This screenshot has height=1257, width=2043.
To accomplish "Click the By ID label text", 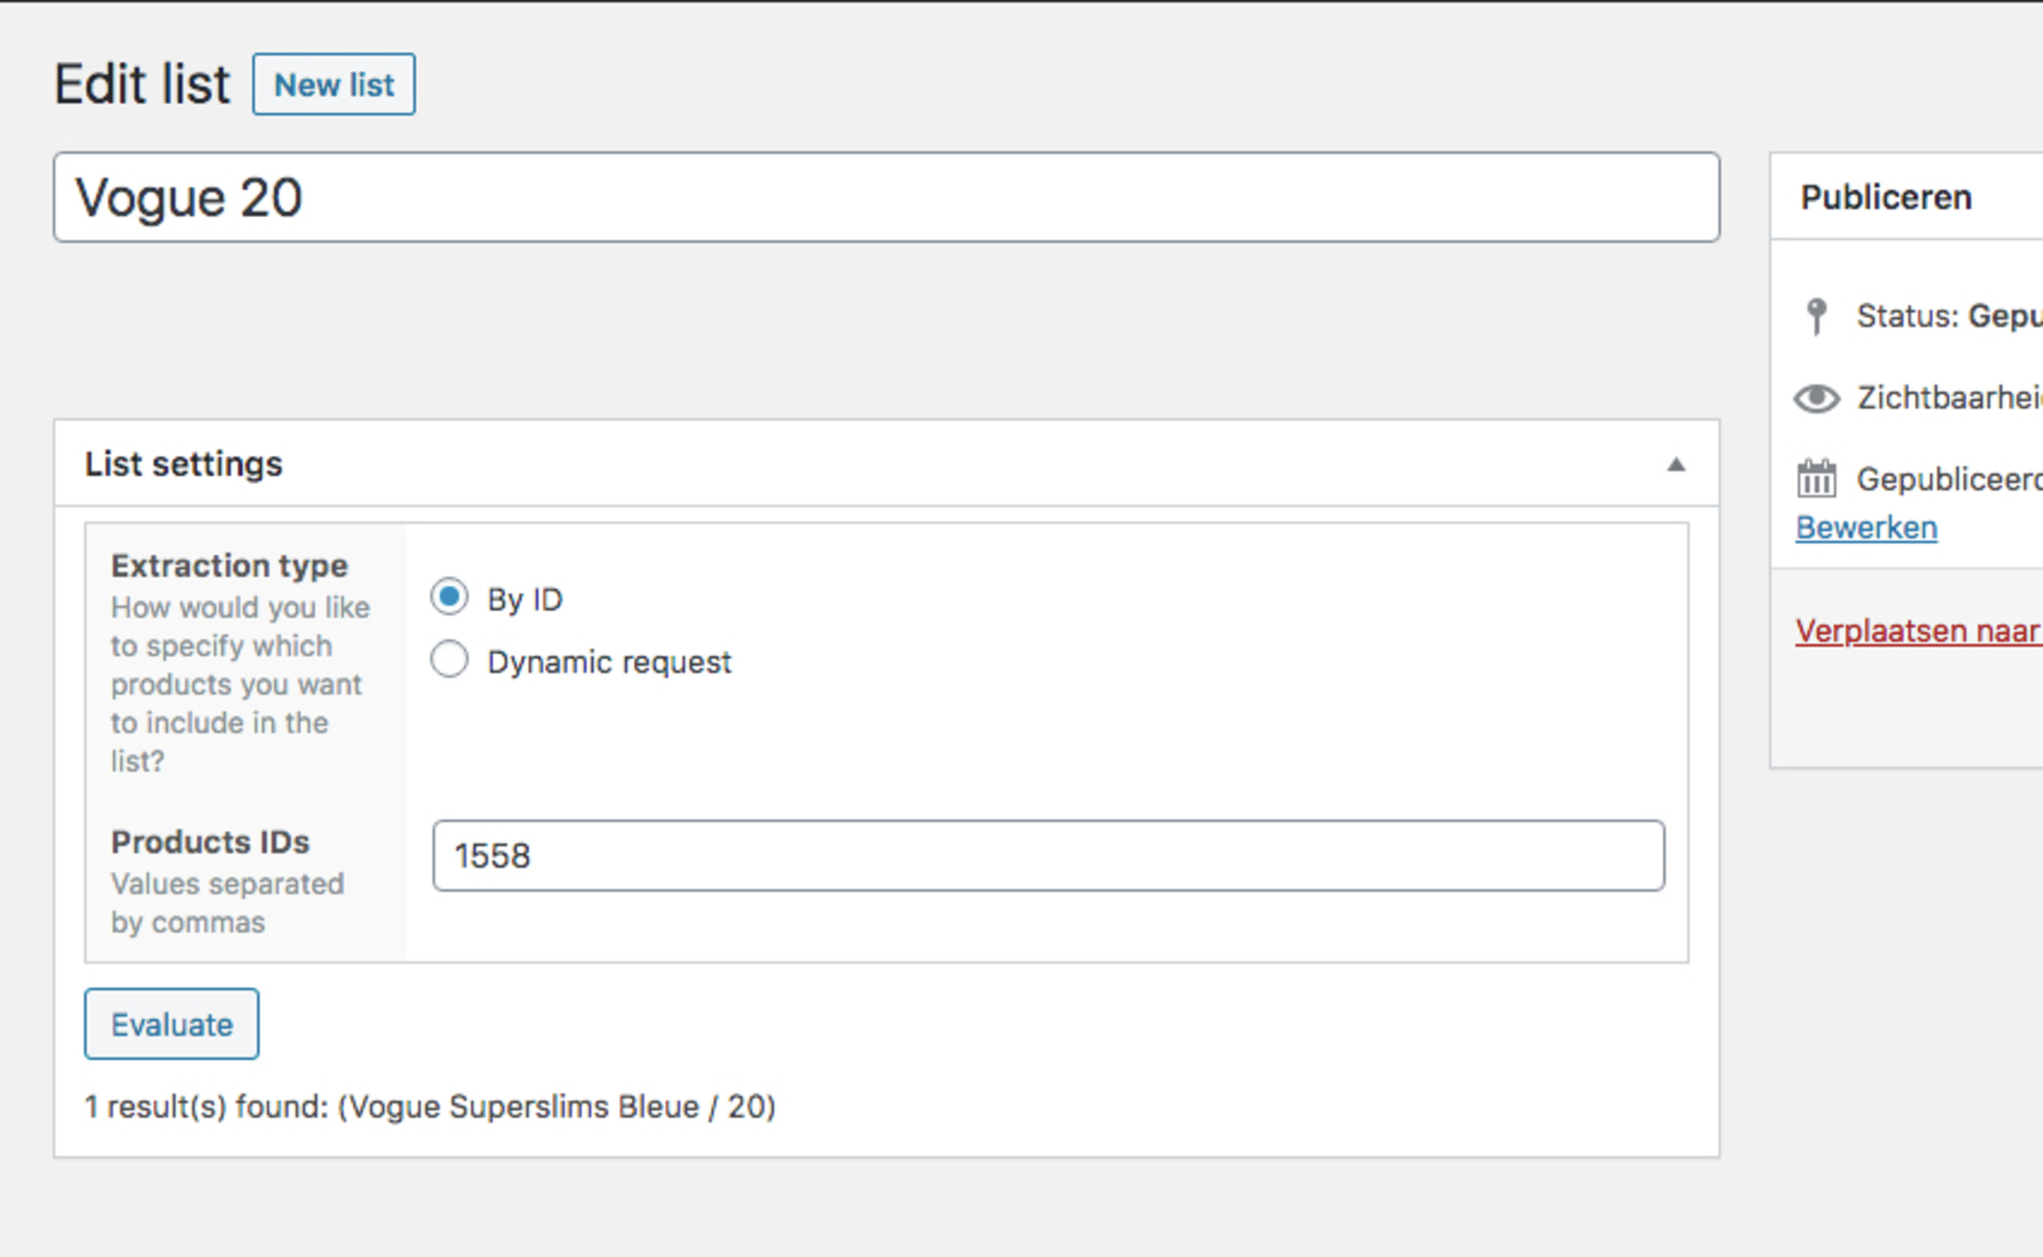I will pyautogui.click(x=526, y=600).
